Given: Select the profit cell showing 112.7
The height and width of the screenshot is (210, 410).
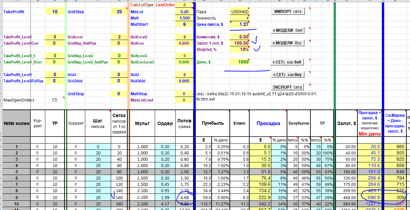Looking at the screenshot, I should 204,203.
